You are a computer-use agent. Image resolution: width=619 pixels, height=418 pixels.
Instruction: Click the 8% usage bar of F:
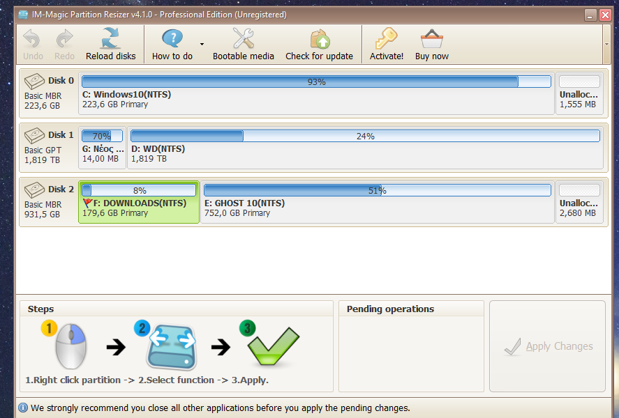tap(139, 190)
